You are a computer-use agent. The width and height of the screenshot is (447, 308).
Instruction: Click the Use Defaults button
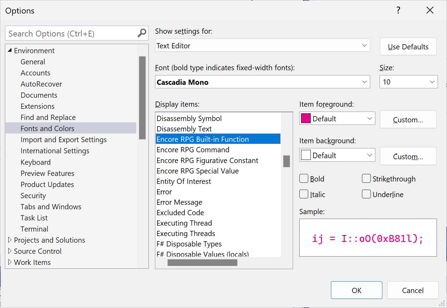408,47
